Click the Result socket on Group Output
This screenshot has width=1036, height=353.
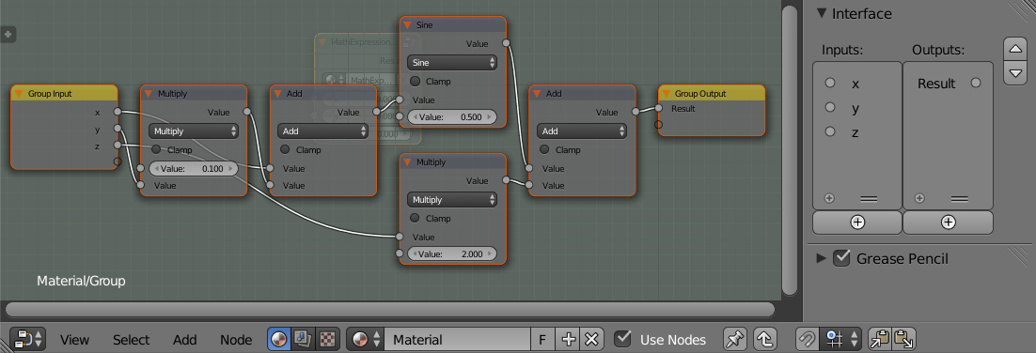coord(659,108)
